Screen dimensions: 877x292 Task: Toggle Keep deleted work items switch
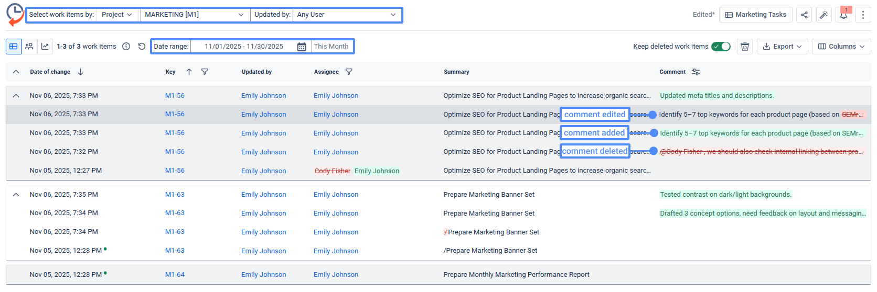(x=721, y=47)
